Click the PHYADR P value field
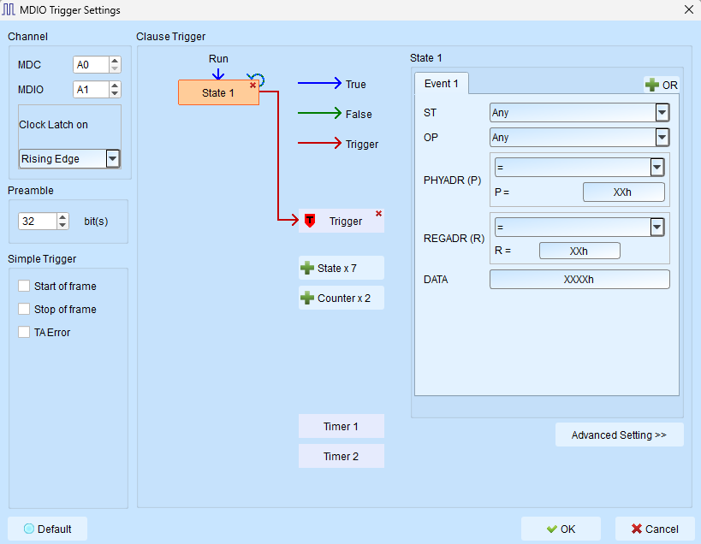The image size is (701, 544). pos(623,192)
